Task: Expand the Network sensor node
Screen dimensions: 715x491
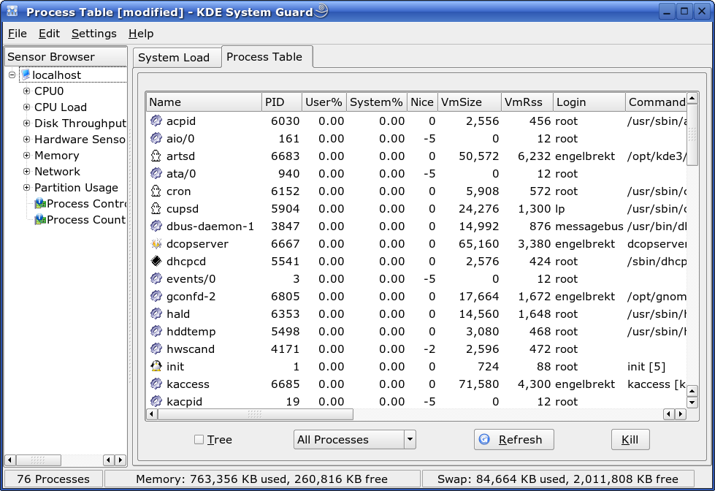Action: (x=26, y=171)
